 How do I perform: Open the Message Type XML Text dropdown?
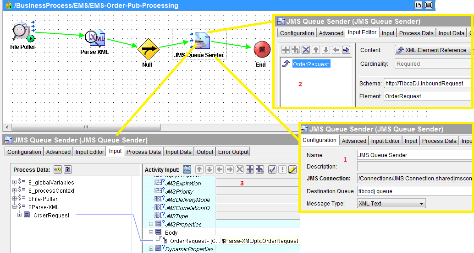click(x=391, y=204)
